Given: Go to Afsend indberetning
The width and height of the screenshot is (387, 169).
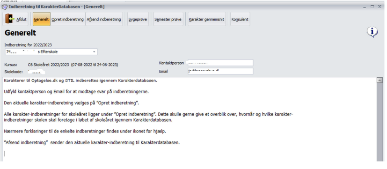Looking at the screenshot, I should click(x=104, y=19).
